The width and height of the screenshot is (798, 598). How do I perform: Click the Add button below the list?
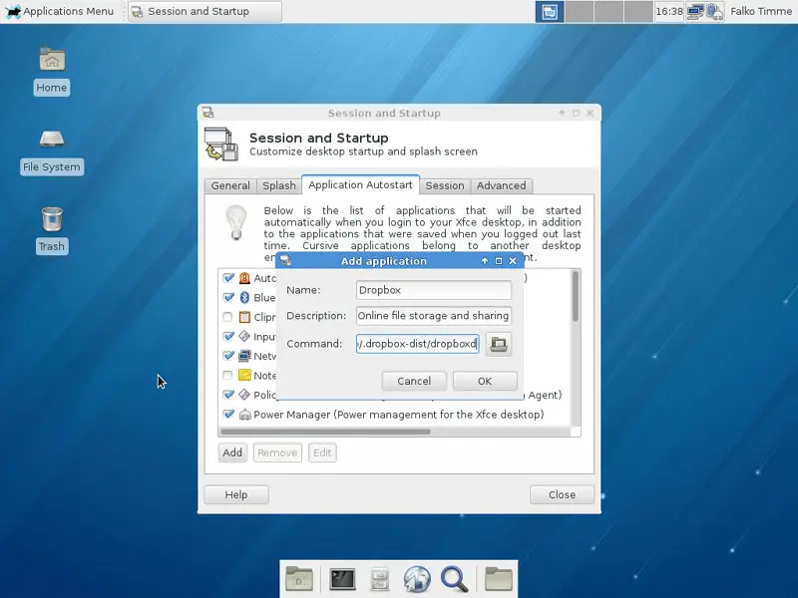click(232, 452)
